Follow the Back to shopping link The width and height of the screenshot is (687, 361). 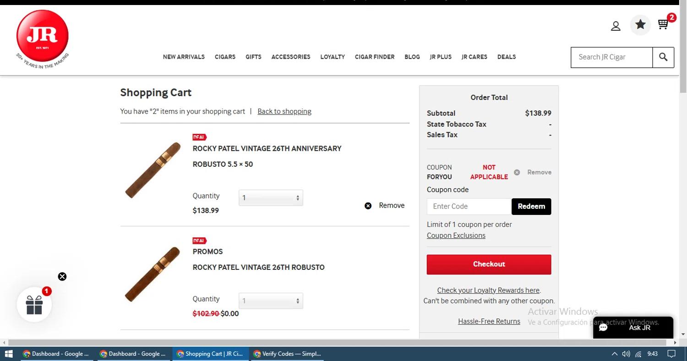pos(284,111)
